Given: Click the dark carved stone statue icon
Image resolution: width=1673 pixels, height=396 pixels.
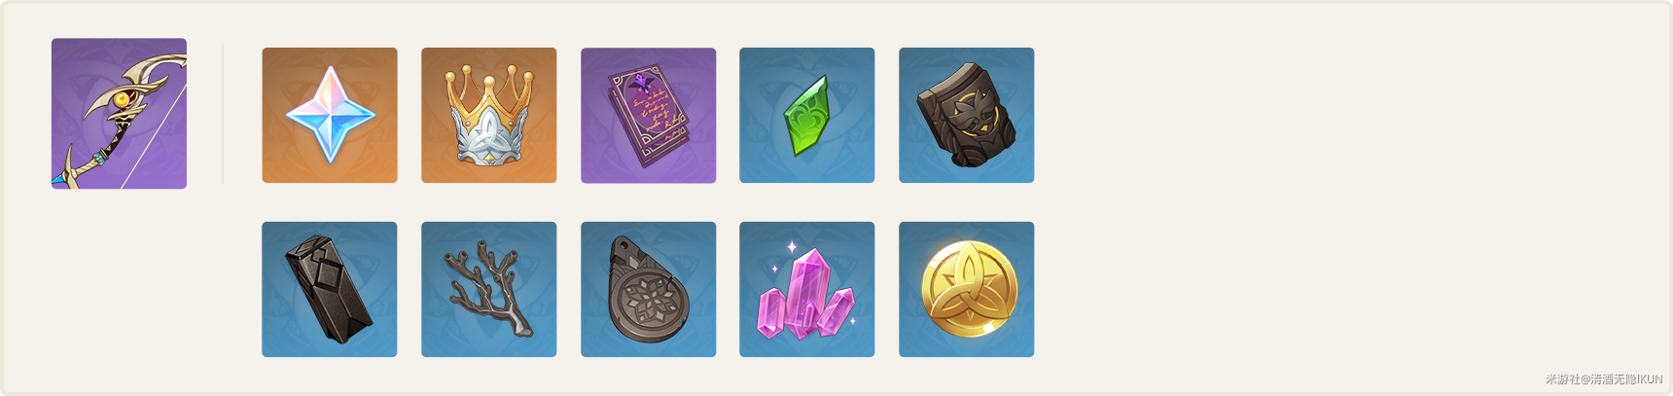Looking at the screenshot, I should (967, 115).
